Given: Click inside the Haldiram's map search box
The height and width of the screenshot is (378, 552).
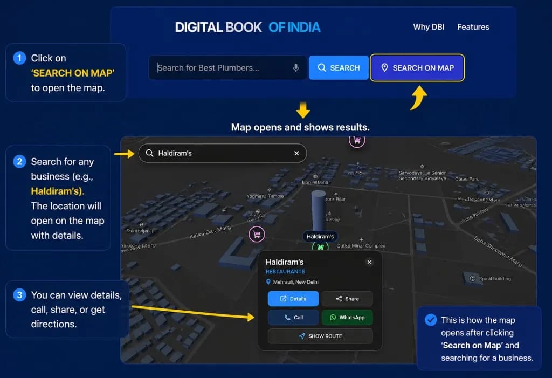Looking at the screenshot, I should (x=223, y=153).
